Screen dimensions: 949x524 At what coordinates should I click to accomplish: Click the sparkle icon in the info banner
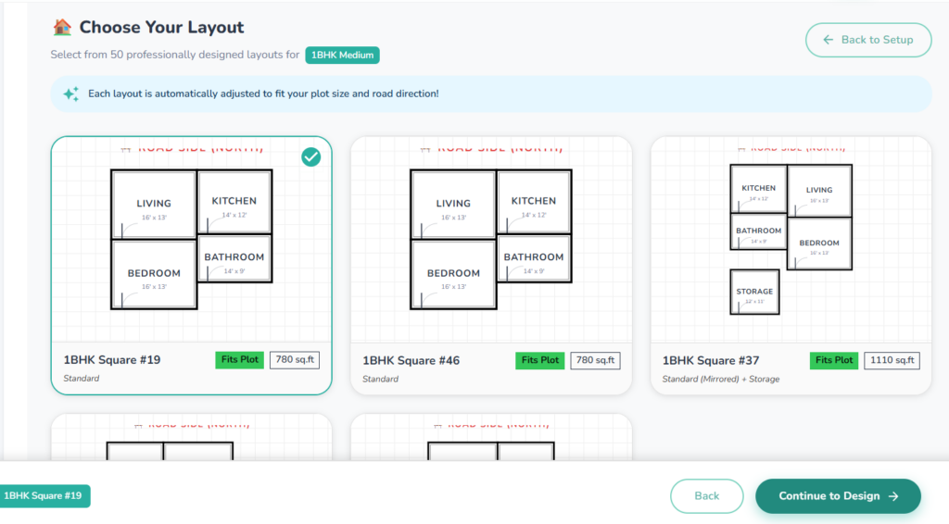(x=70, y=94)
